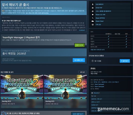Screen dimensions: 133x115
Task: Click 모두 보기 beside recent events
Action: (x=83, y=72)
